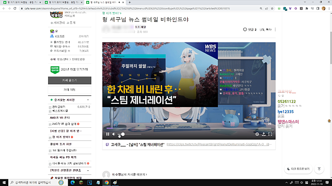The image size is (332, 186).
Task: Click the URL 복사 button
Action: pos(265,30)
